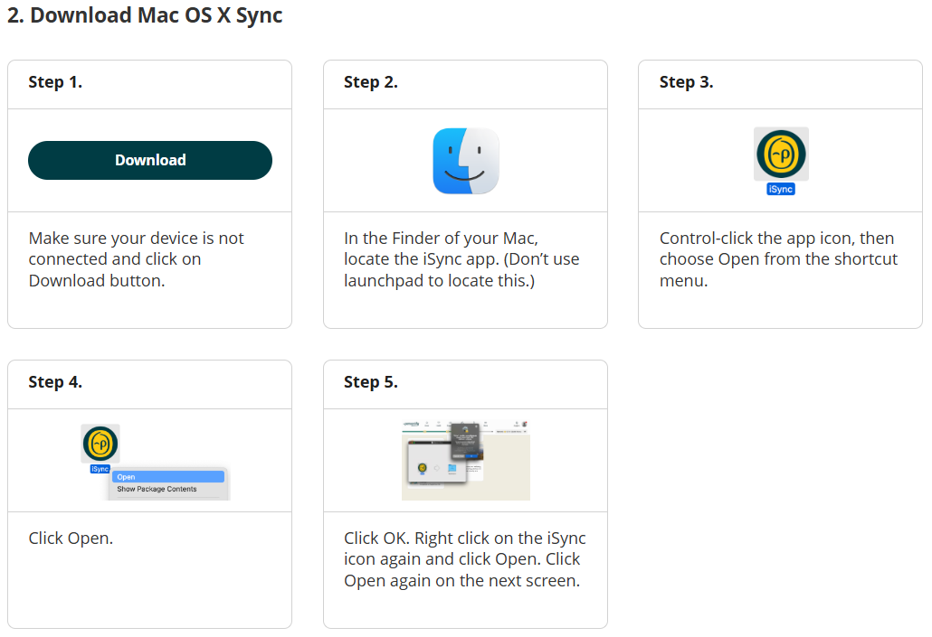Click the padlock cloud icon in the dialog
The image size is (932, 637).
465,428
